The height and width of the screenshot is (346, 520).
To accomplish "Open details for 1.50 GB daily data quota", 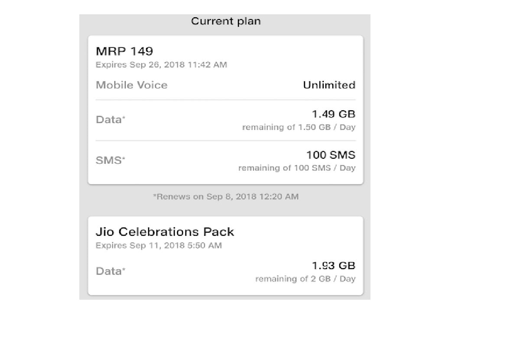I will (x=299, y=127).
